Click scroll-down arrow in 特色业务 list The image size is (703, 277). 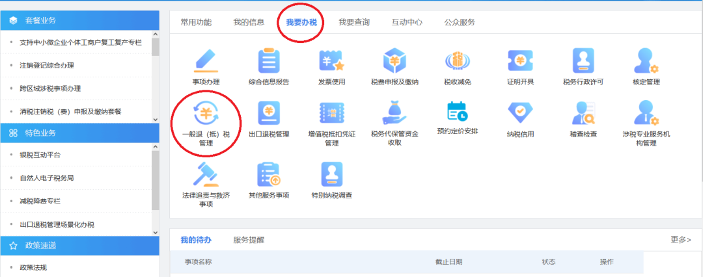coord(155,233)
